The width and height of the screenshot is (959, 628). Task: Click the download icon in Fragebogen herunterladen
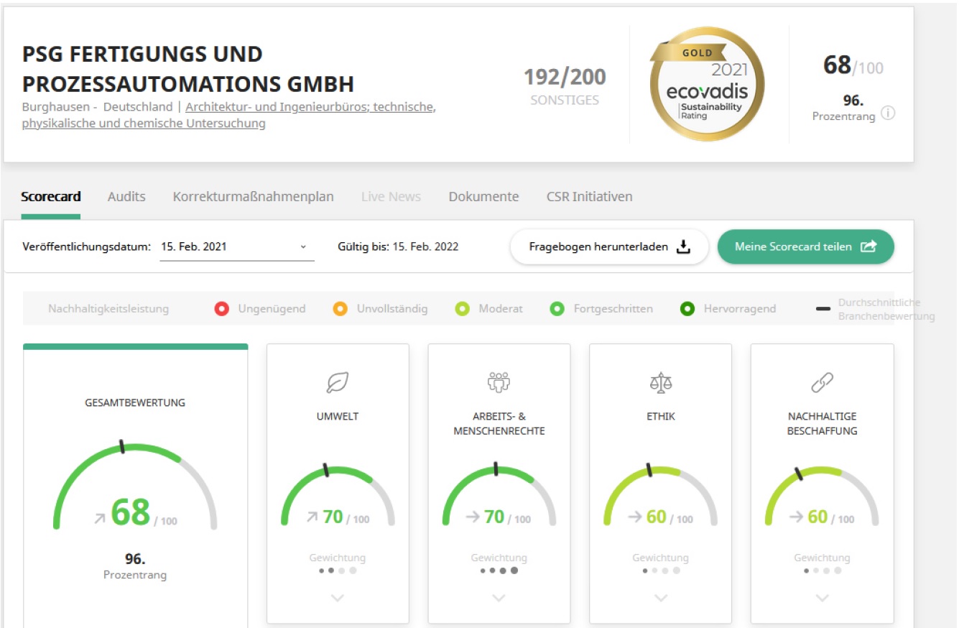pyautogui.click(x=683, y=247)
